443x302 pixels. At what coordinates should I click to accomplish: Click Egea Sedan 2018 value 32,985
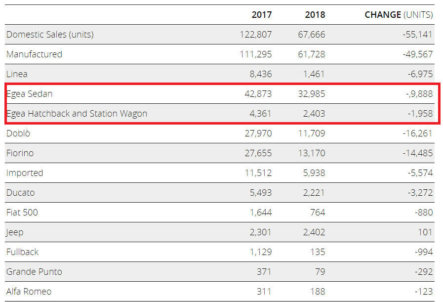312,94
